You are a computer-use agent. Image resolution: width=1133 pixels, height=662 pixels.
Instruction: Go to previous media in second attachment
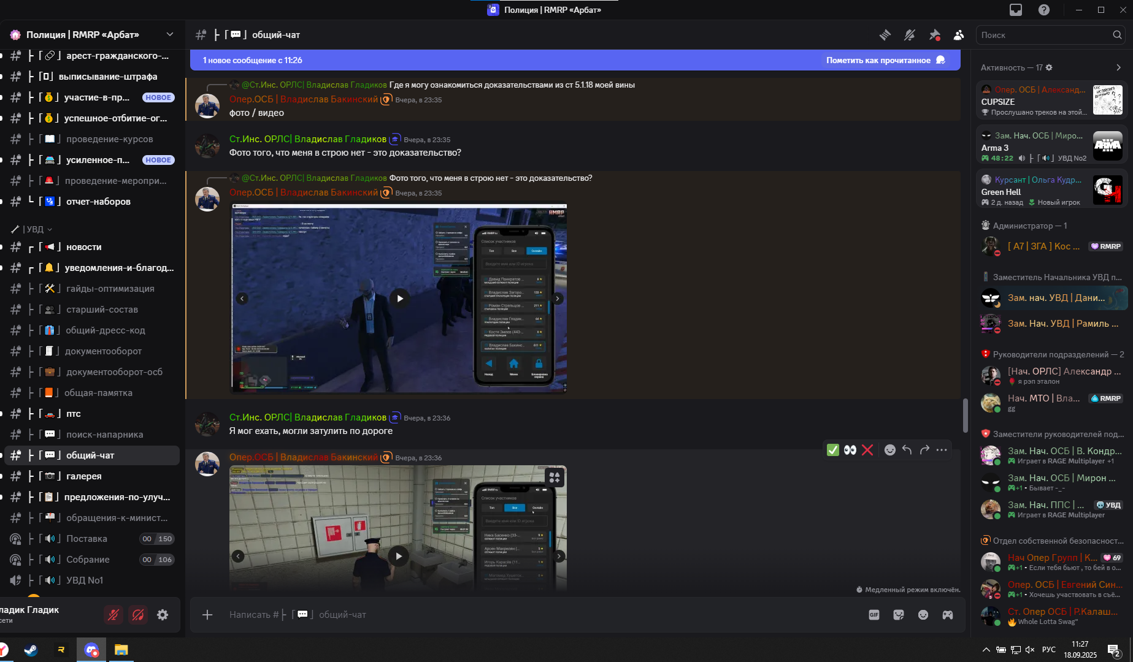pyautogui.click(x=238, y=556)
